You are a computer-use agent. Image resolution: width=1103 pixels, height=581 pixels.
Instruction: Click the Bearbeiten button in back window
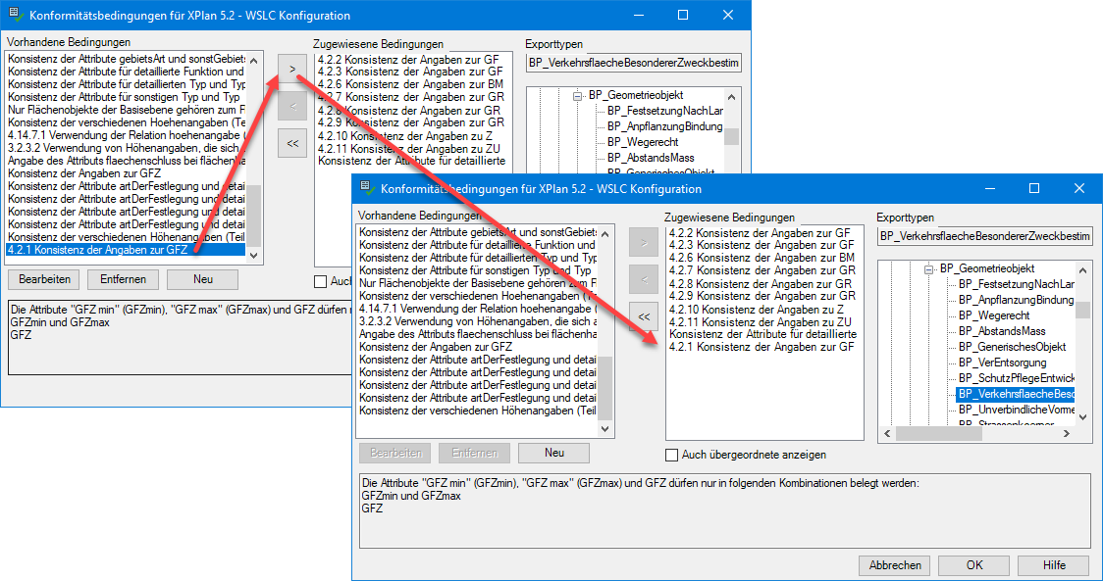point(44,279)
